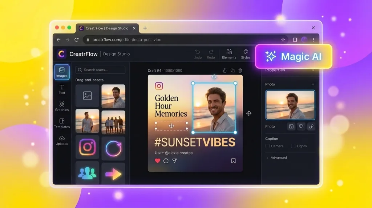Screen dimensions: 372x208
Task: Open the Styles palette
Action: (246, 54)
